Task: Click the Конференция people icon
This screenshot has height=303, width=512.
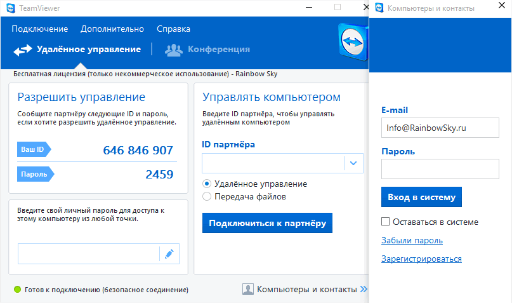Action: pos(174,50)
